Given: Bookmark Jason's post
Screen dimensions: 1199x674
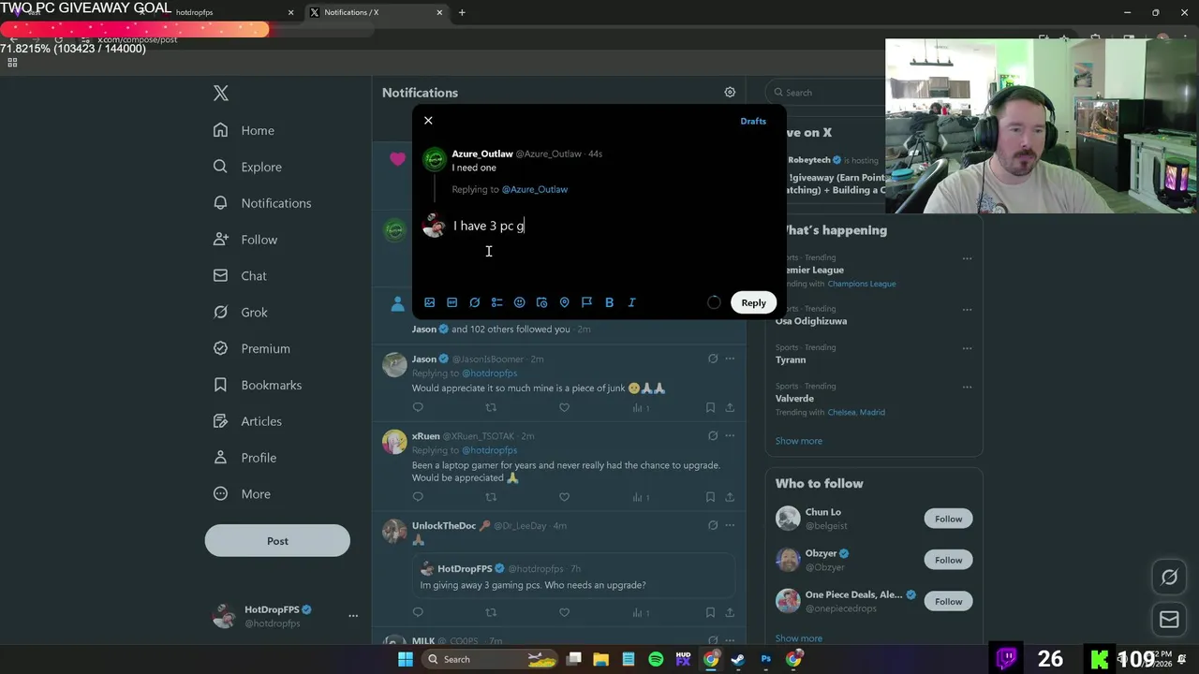Looking at the screenshot, I should pos(710,407).
